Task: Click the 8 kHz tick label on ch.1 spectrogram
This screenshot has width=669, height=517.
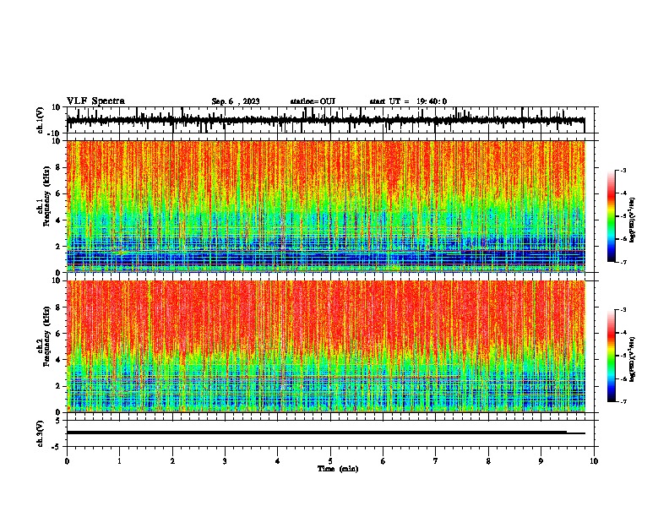Action: [x=59, y=167]
